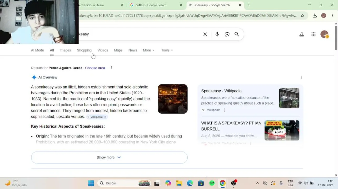
Task: Open the Google apps grid
Action: [313, 34]
